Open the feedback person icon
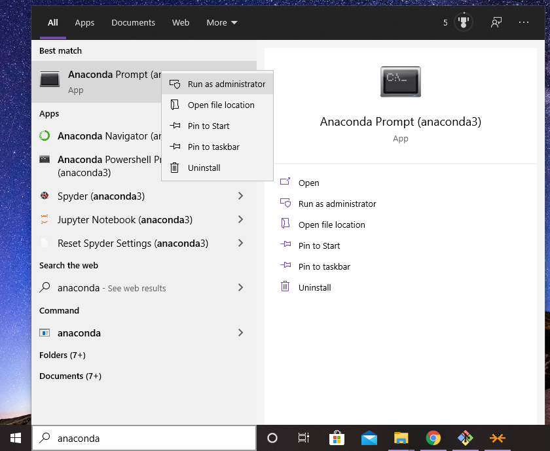Image resolution: width=550 pixels, height=451 pixels. (x=496, y=22)
